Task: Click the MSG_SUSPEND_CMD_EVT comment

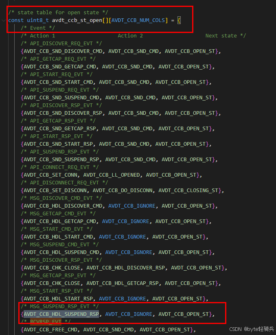Action: pos(60,245)
